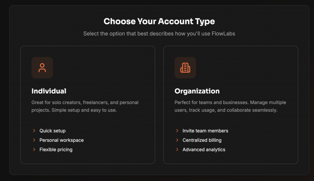Click the Centralized billing feature text
Viewport: 314px width, 181px height.
pyautogui.click(x=202, y=140)
